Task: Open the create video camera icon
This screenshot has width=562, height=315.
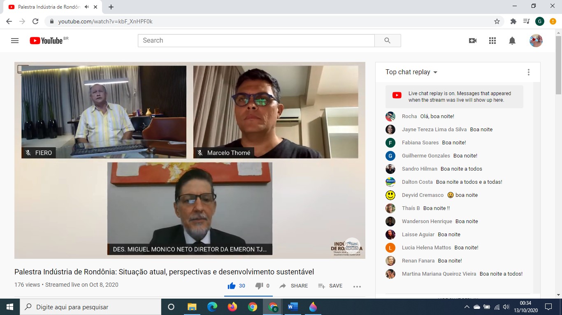Action: (473, 41)
